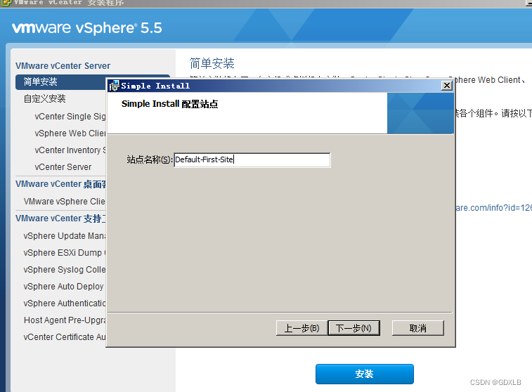Screen dimensions: 532x392
Task: Select Host Agent Pre-Upgrade Checker entry
Action: pos(65,320)
